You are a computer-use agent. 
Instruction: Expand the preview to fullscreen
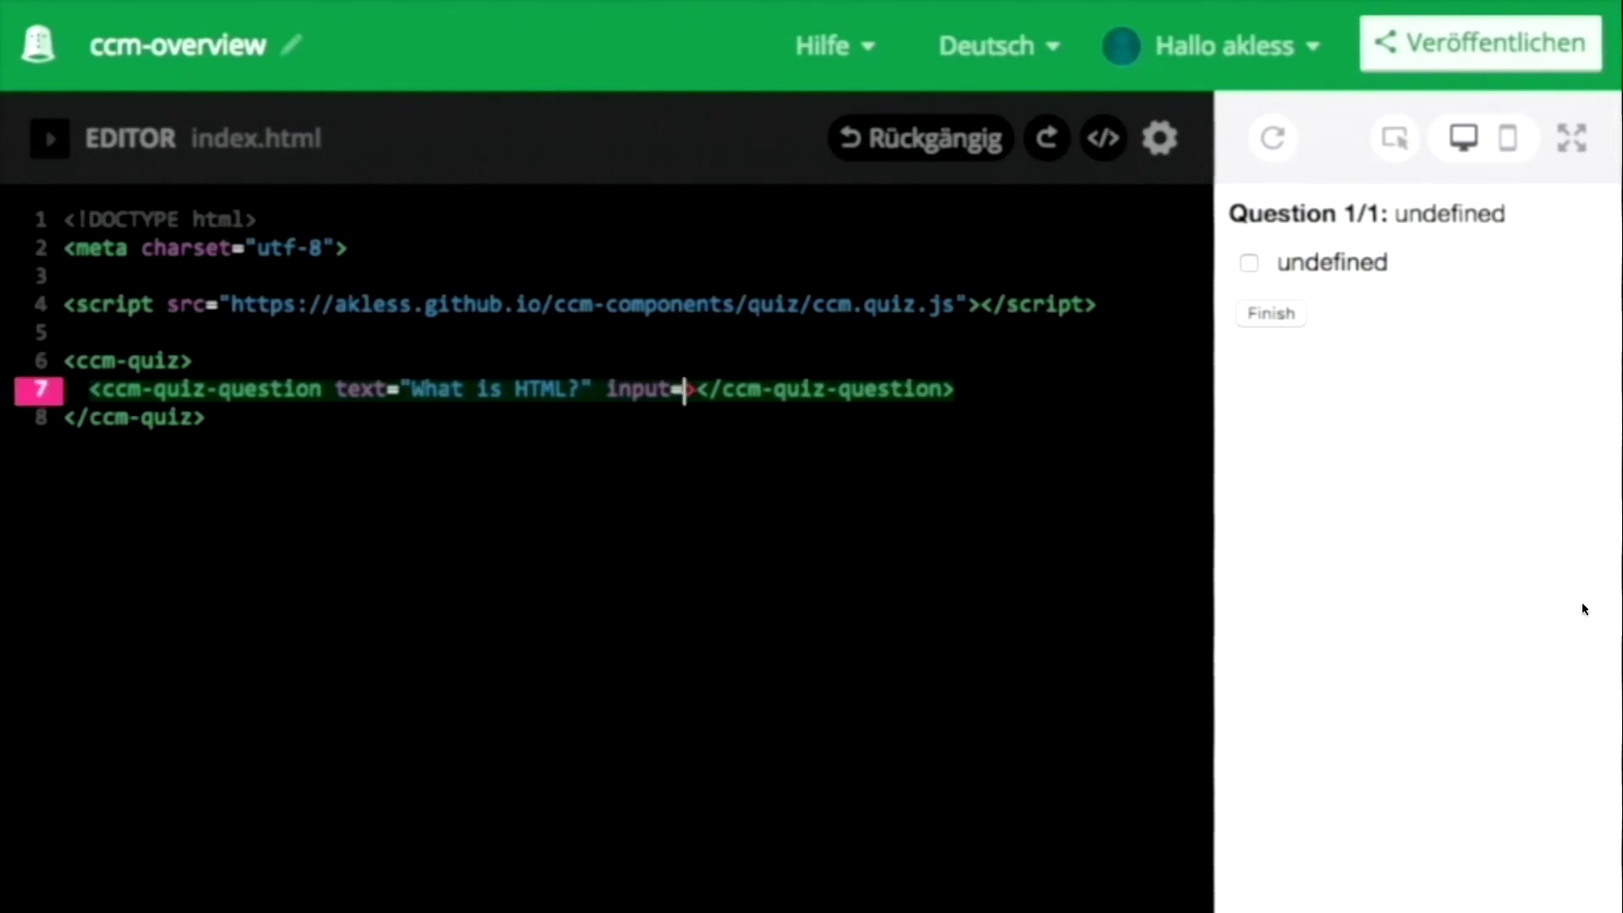(1571, 138)
